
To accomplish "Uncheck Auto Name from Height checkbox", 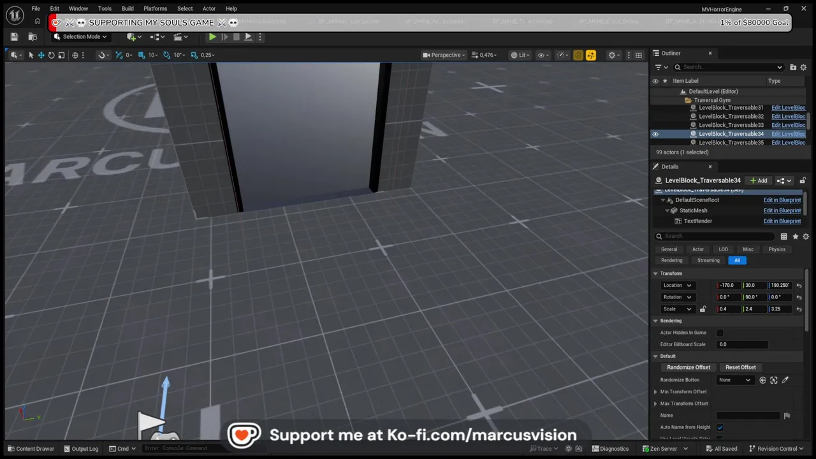I will 720,427.
